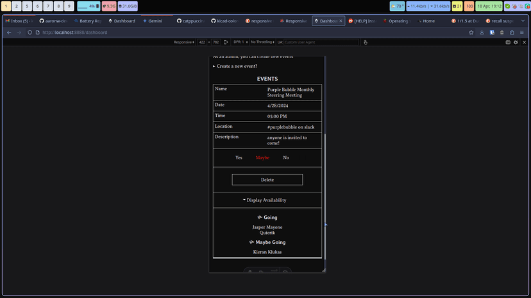The height and width of the screenshot is (298, 531).
Task: Open the DPR dropdown
Action: 240,42
